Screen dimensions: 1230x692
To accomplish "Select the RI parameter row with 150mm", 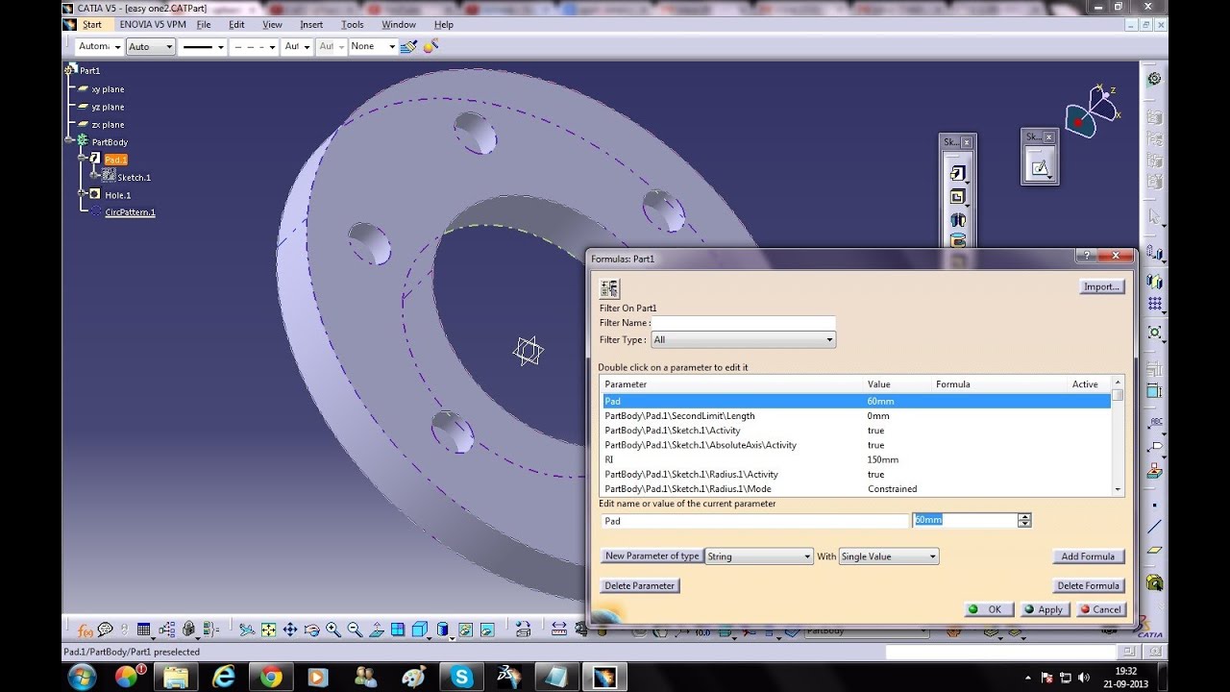I will [856, 459].
